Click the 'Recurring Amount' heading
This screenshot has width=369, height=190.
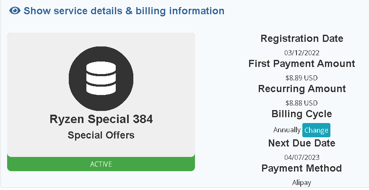(x=302, y=89)
